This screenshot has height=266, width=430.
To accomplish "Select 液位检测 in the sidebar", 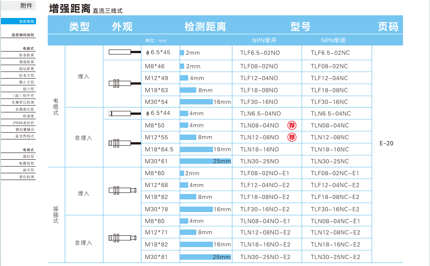I will tap(26, 177).
